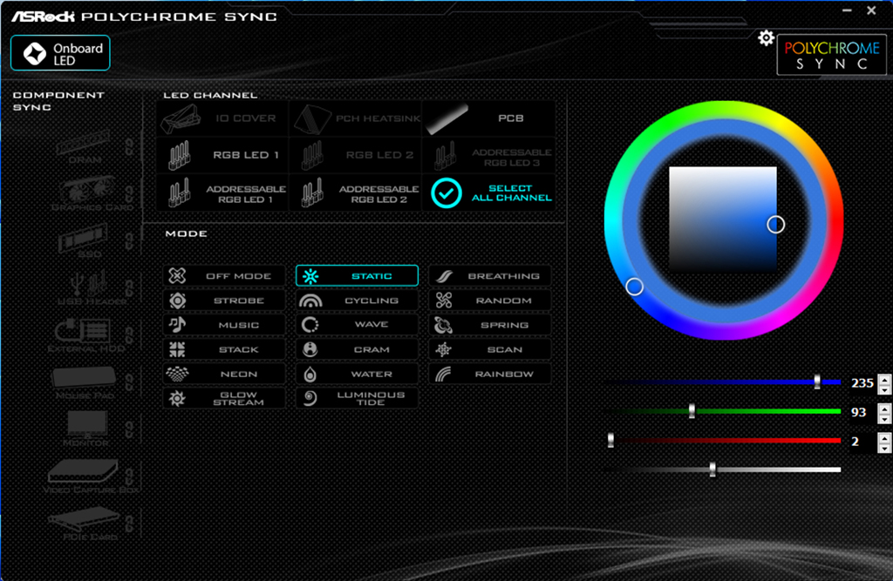Open the Onboard LED tab
Viewport: 893px width, 581px height.
coord(60,53)
